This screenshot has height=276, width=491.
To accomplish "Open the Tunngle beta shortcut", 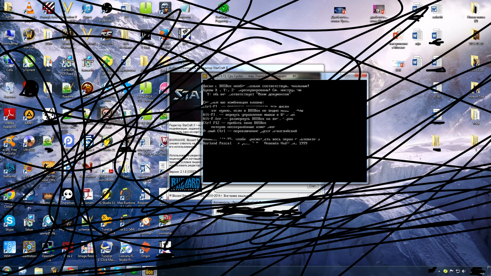I will 48,9.
